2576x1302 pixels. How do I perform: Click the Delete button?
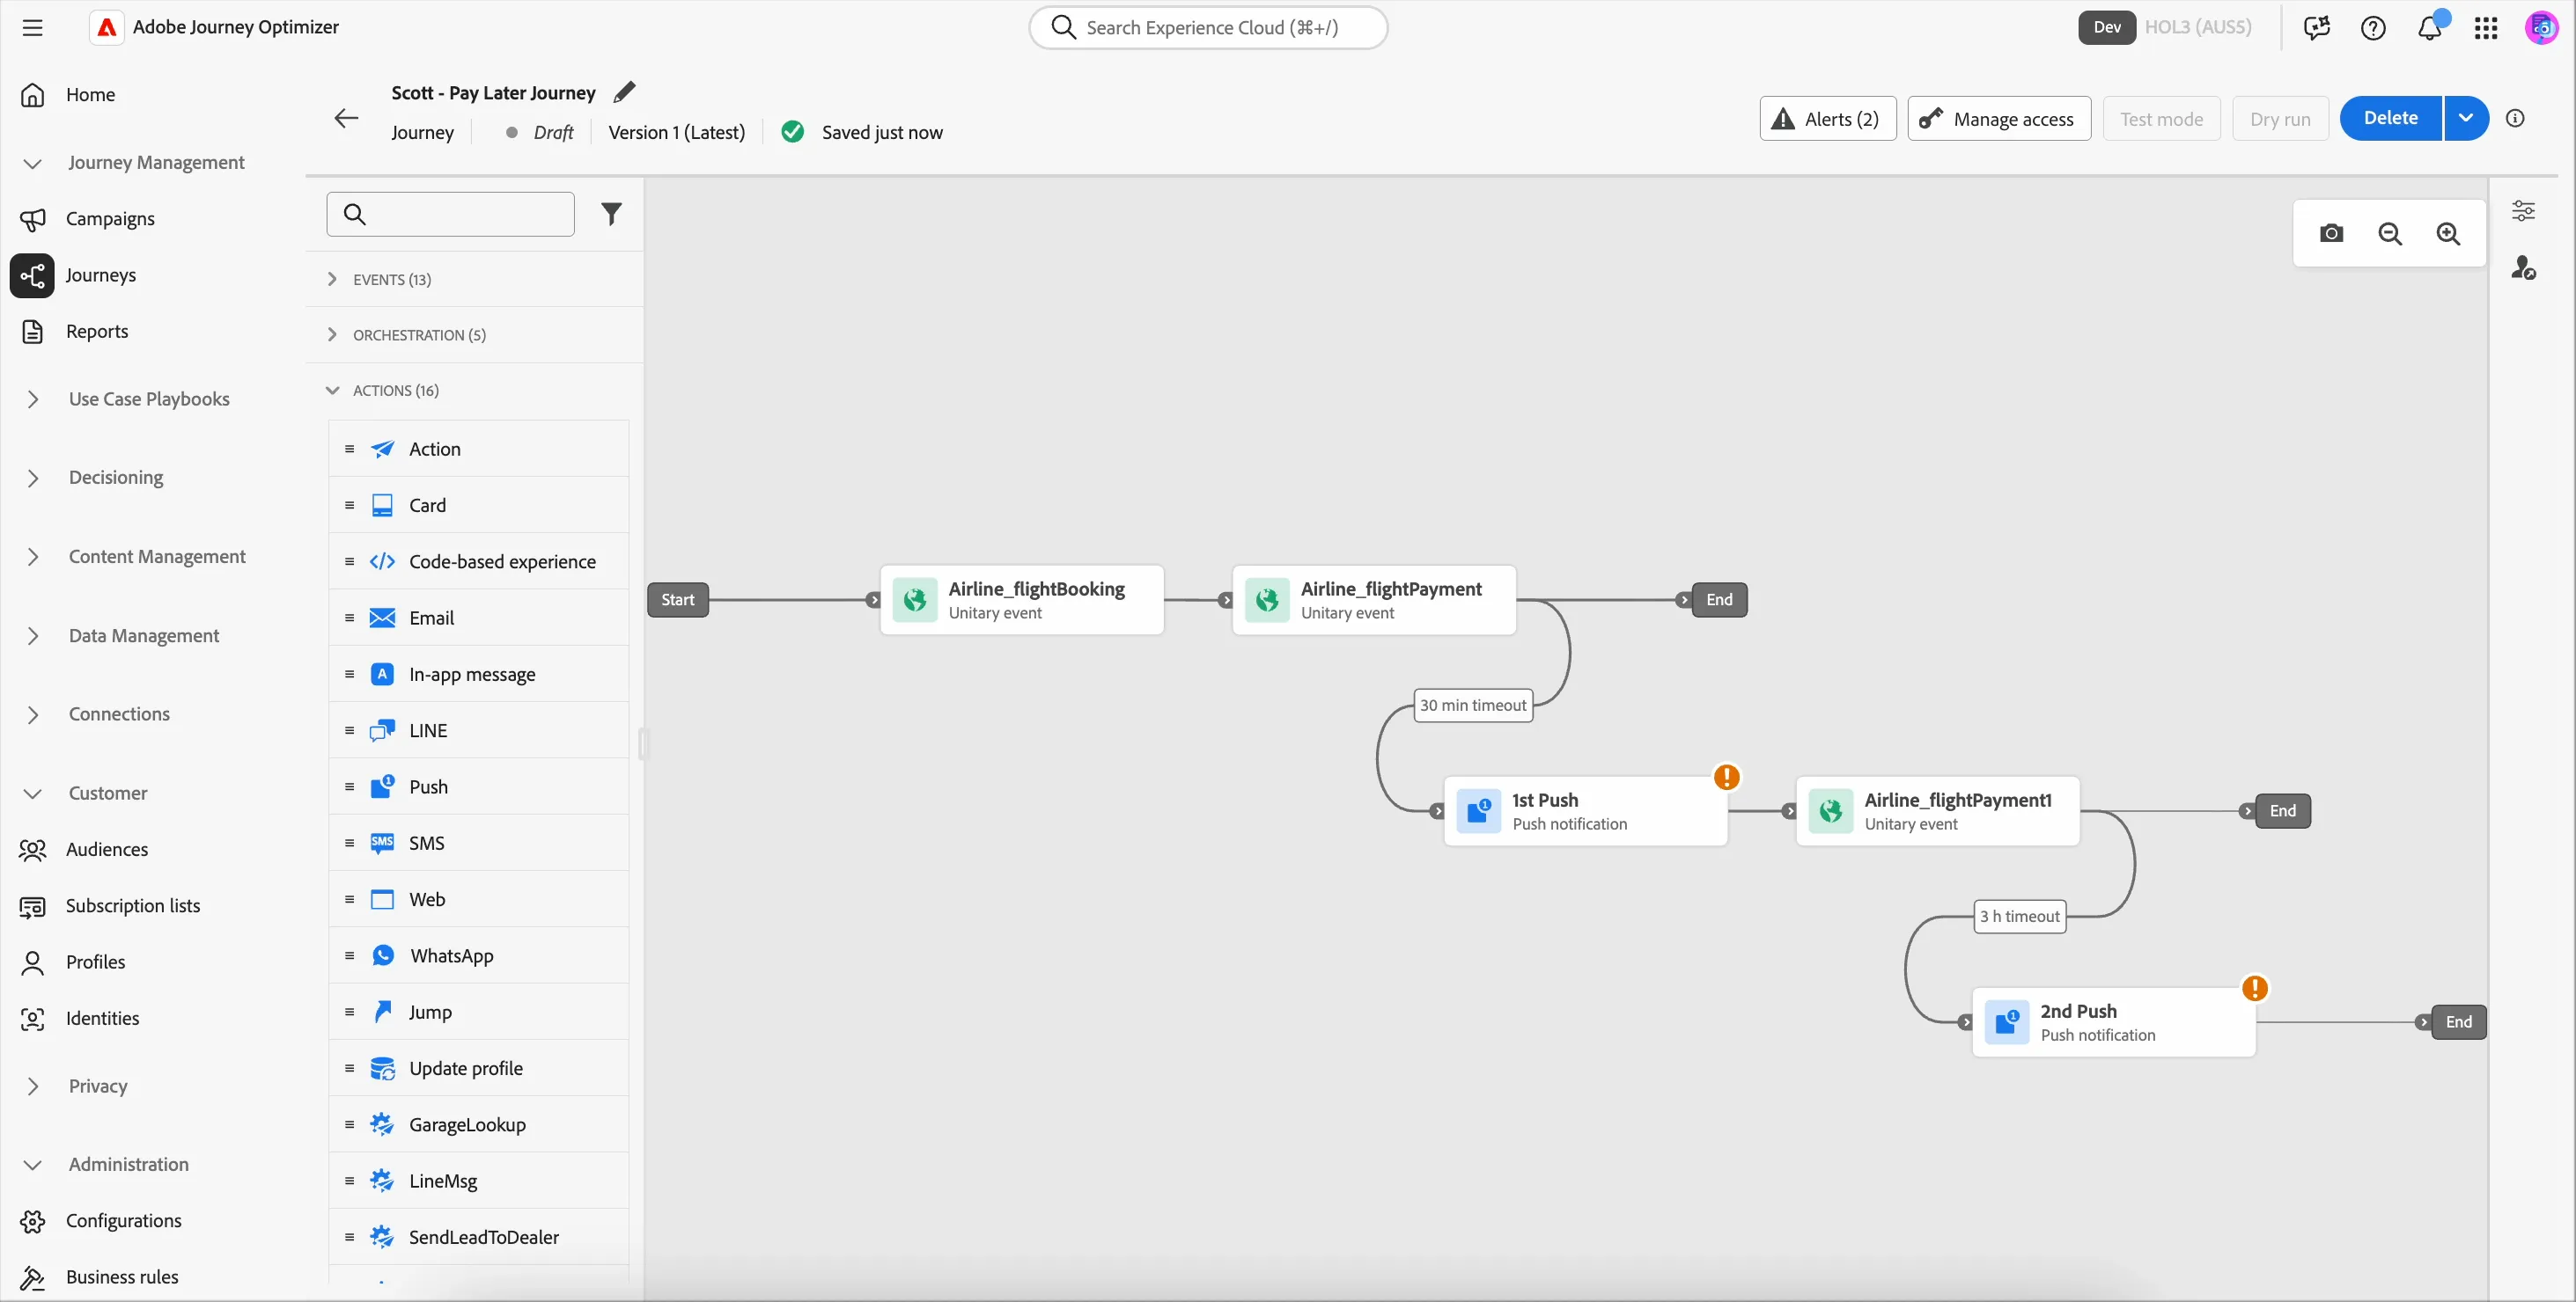pyautogui.click(x=2390, y=118)
